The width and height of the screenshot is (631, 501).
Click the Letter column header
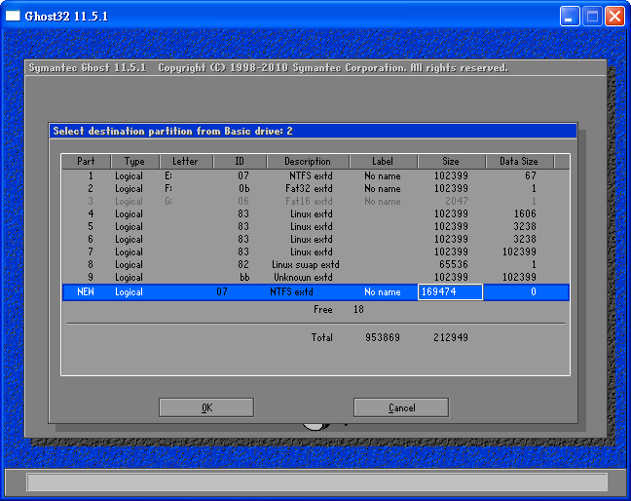tap(186, 162)
